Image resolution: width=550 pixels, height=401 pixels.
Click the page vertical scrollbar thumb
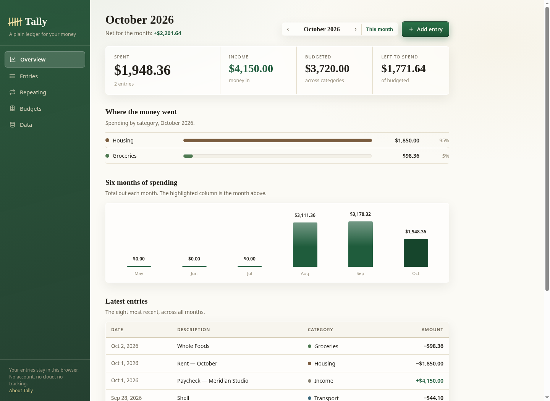coord(547,149)
